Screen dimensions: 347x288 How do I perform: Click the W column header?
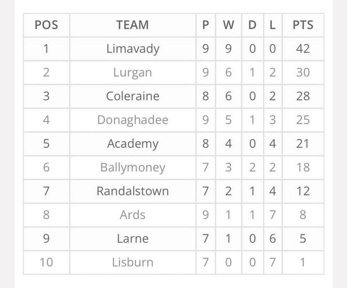229,25
